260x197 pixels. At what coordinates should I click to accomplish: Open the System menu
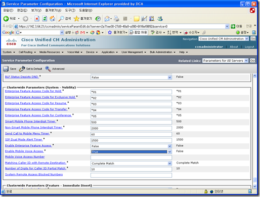[x=9, y=52]
